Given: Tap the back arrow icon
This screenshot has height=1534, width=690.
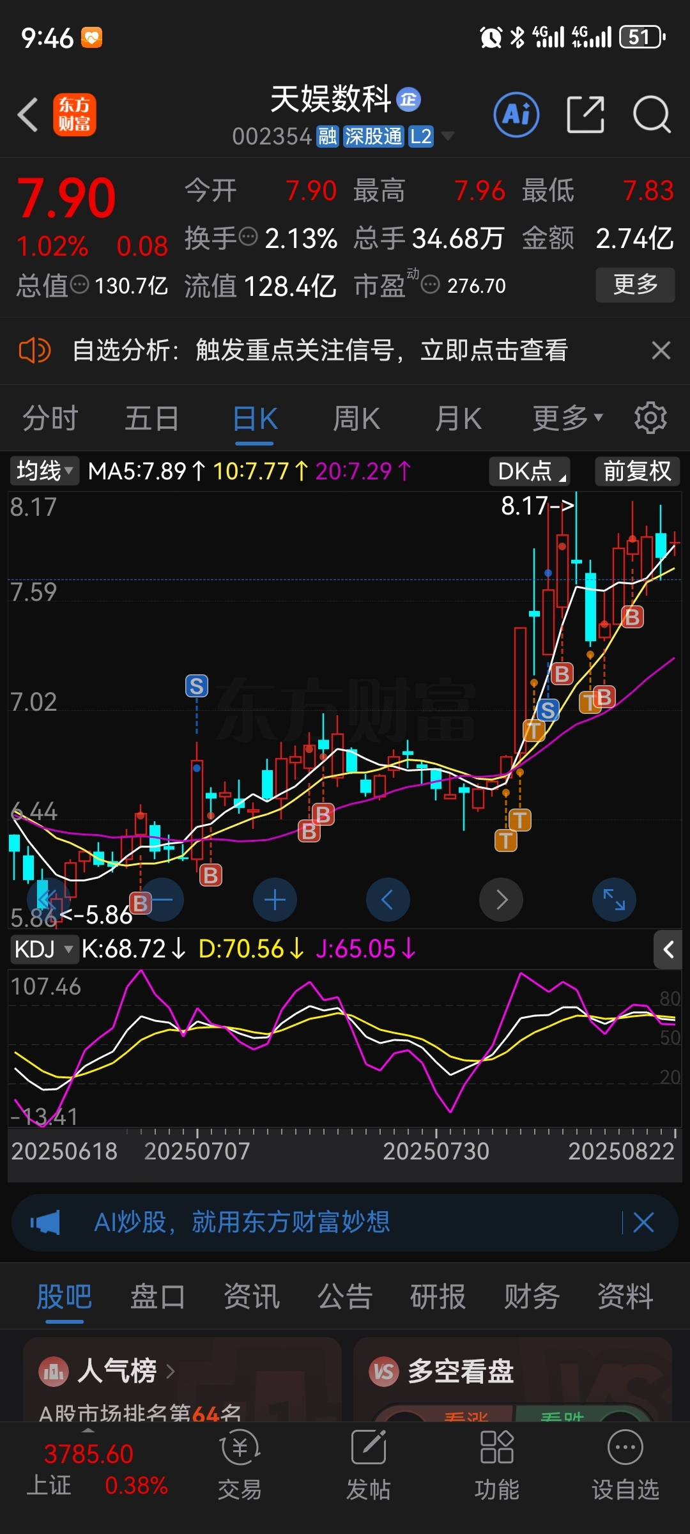Looking at the screenshot, I should [x=28, y=115].
